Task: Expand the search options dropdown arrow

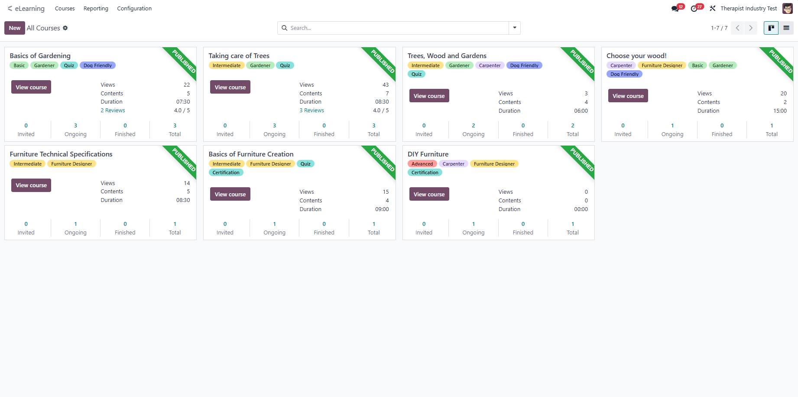Action: click(x=515, y=28)
